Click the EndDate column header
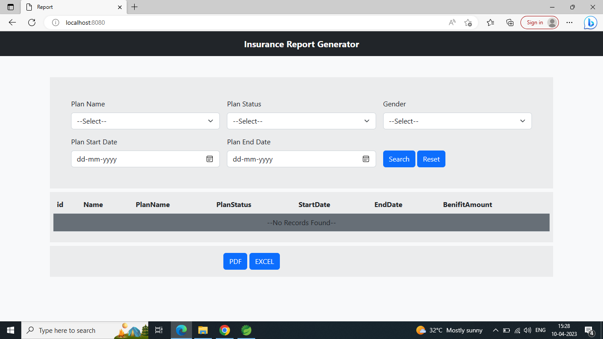This screenshot has height=339, width=603. 388,204
